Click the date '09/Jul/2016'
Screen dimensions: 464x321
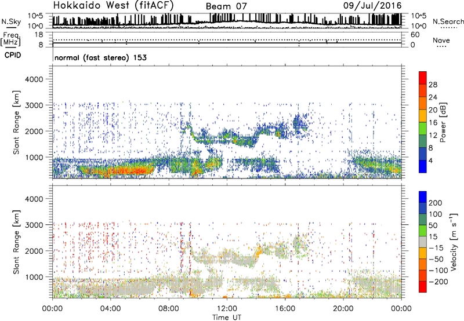pyautogui.click(x=372, y=6)
